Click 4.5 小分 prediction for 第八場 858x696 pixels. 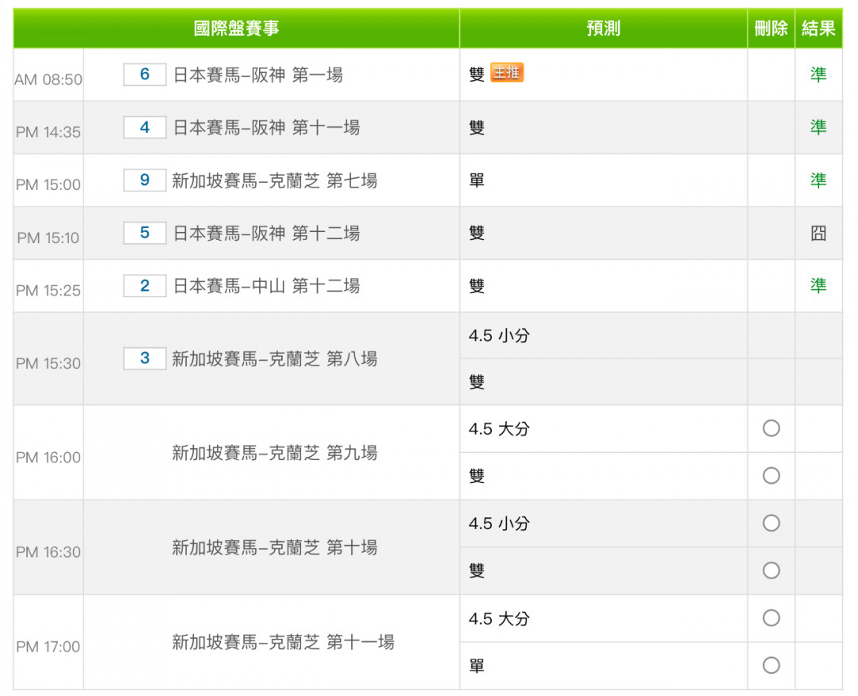tap(499, 335)
